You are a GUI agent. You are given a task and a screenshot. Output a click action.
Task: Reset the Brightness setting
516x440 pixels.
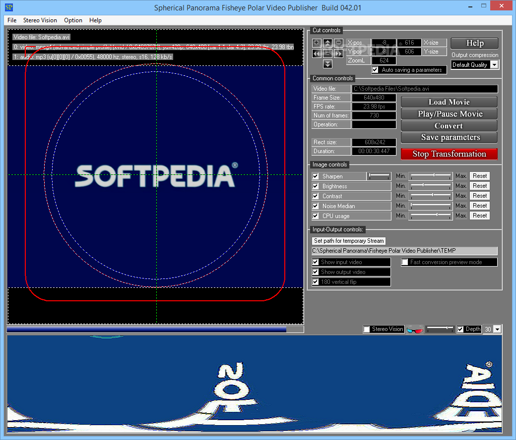pyautogui.click(x=479, y=186)
